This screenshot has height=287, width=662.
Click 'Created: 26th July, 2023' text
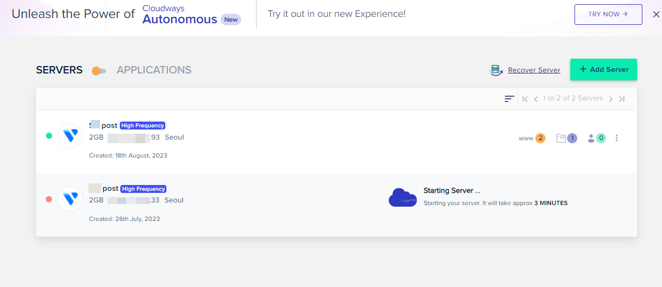click(125, 219)
